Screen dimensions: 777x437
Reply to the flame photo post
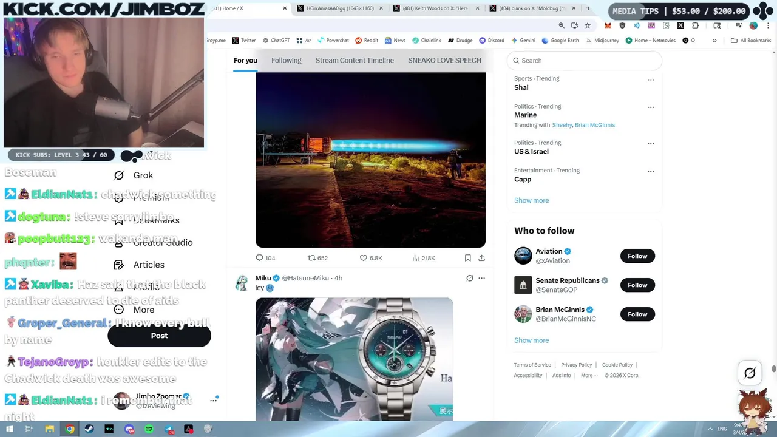pyautogui.click(x=265, y=258)
